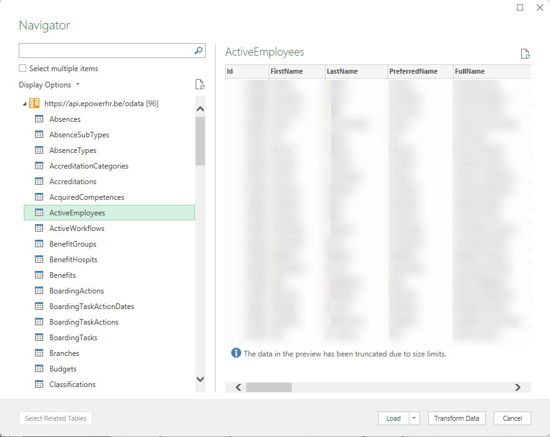Click the AbsenceSubTypes table icon
This screenshot has height=437, width=550.
coord(39,135)
